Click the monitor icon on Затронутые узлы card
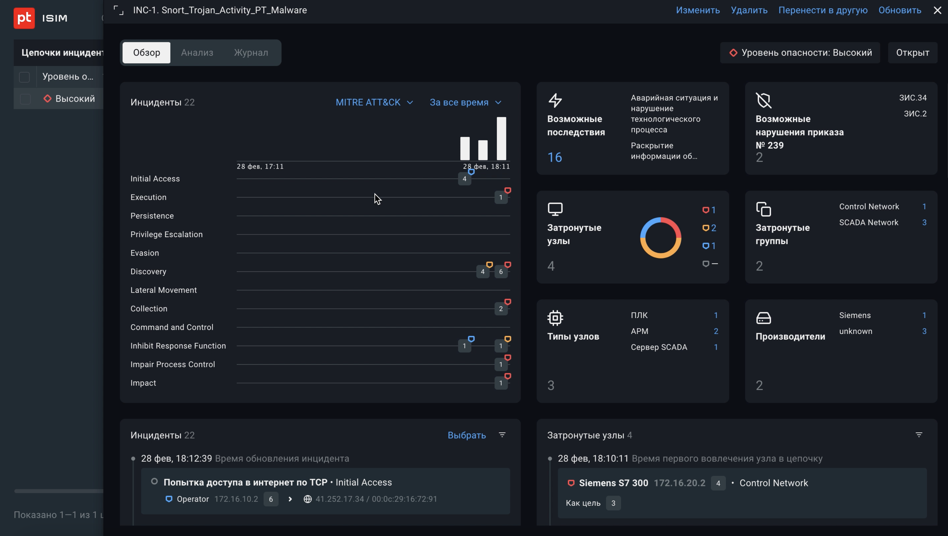This screenshot has width=948, height=536. click(x=555, y=209)
